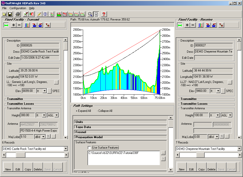Image resolution: width=243 pixels, height=177 pixels.
Task: Open Receive antenna AGL dropdown
Action: click(230, 115)
